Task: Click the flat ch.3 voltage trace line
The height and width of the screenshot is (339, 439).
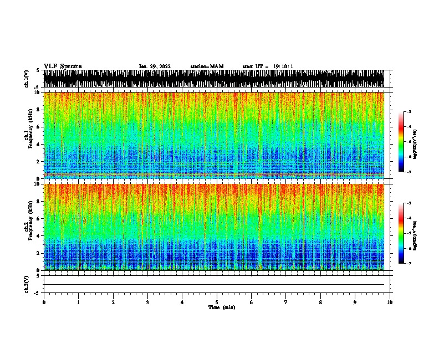Action: point(213,285)
